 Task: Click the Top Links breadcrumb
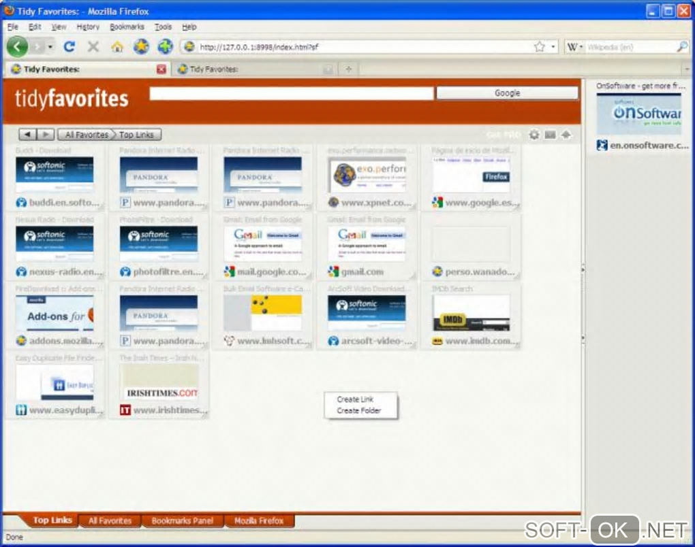tap(136, 134)
